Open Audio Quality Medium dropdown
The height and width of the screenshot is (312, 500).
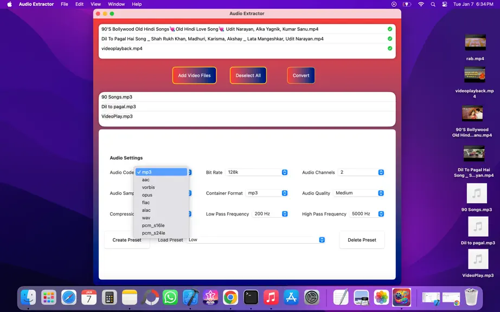coord(358,193)
